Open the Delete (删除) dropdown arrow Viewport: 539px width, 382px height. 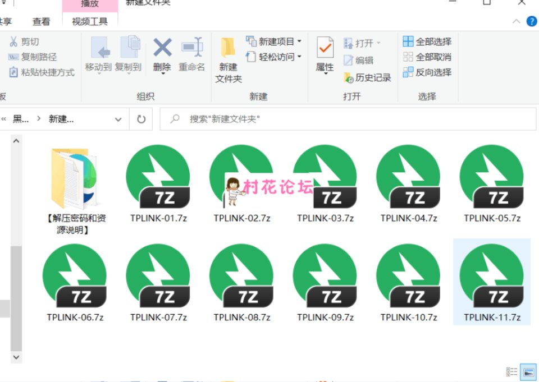point(162,73)
